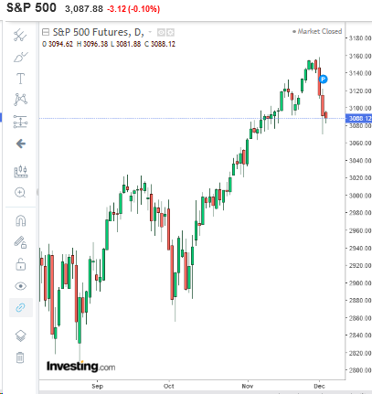Open the candlestick measure ruler tool
Image resolution: width=372 pixels, height=394 pixels.
[21, 171]
